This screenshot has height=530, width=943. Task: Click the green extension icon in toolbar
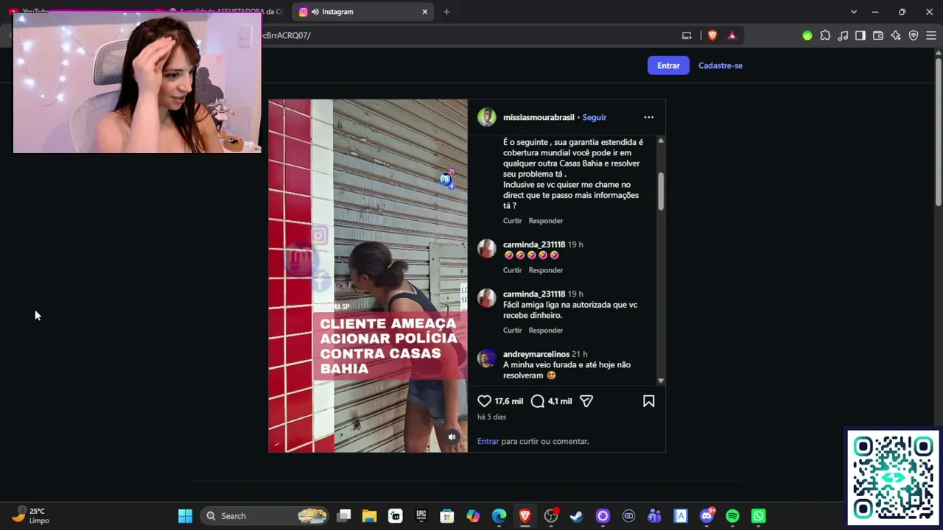[x=807, y=35]
